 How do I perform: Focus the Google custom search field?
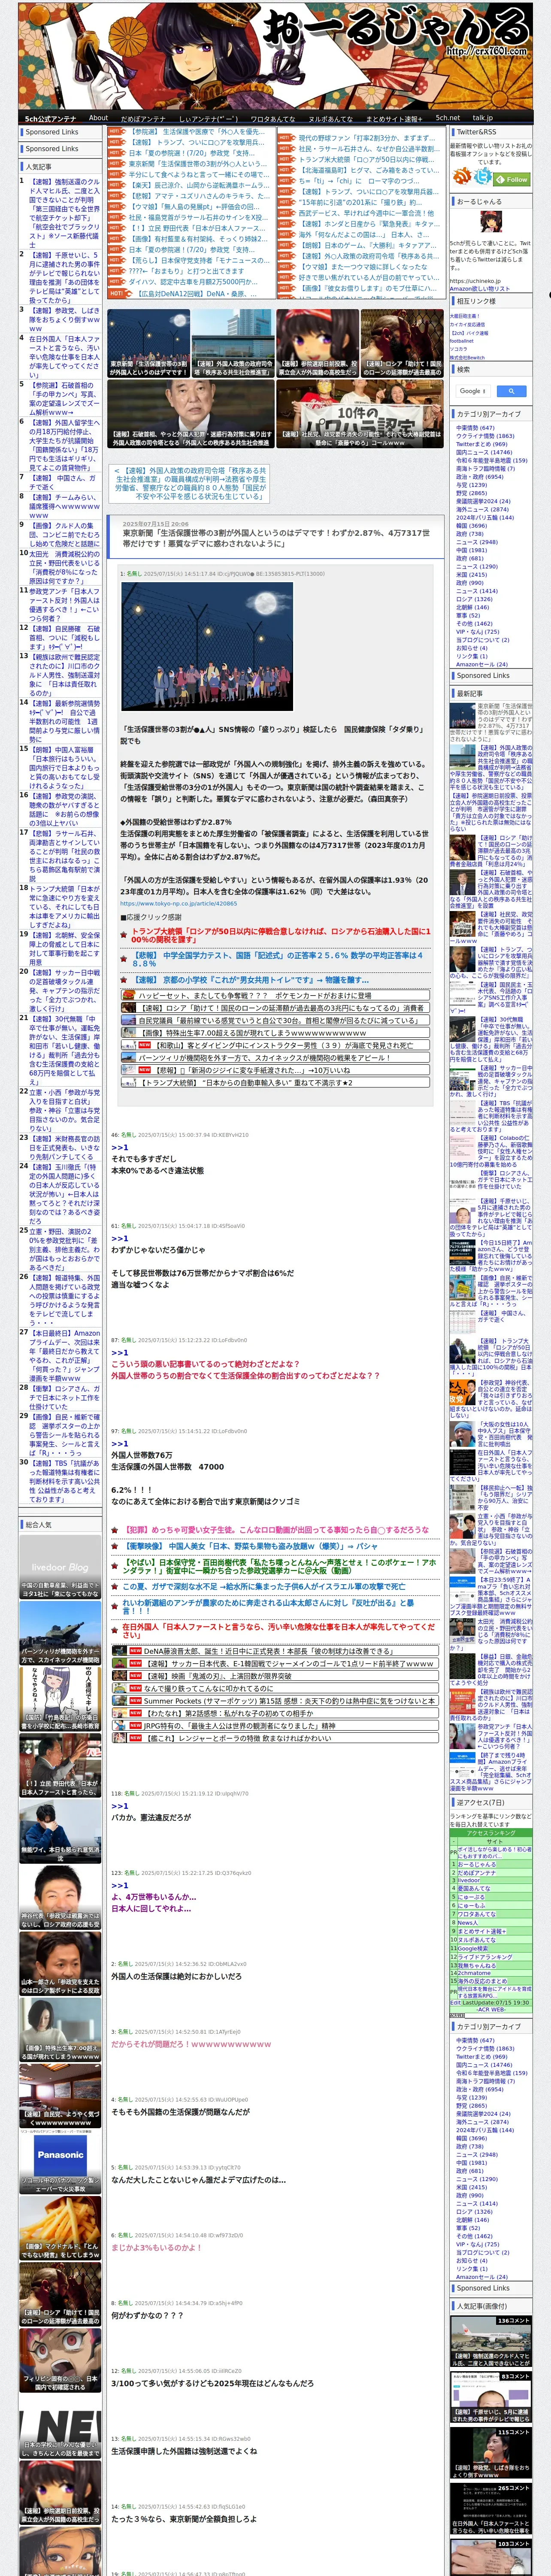pos(474,391)
